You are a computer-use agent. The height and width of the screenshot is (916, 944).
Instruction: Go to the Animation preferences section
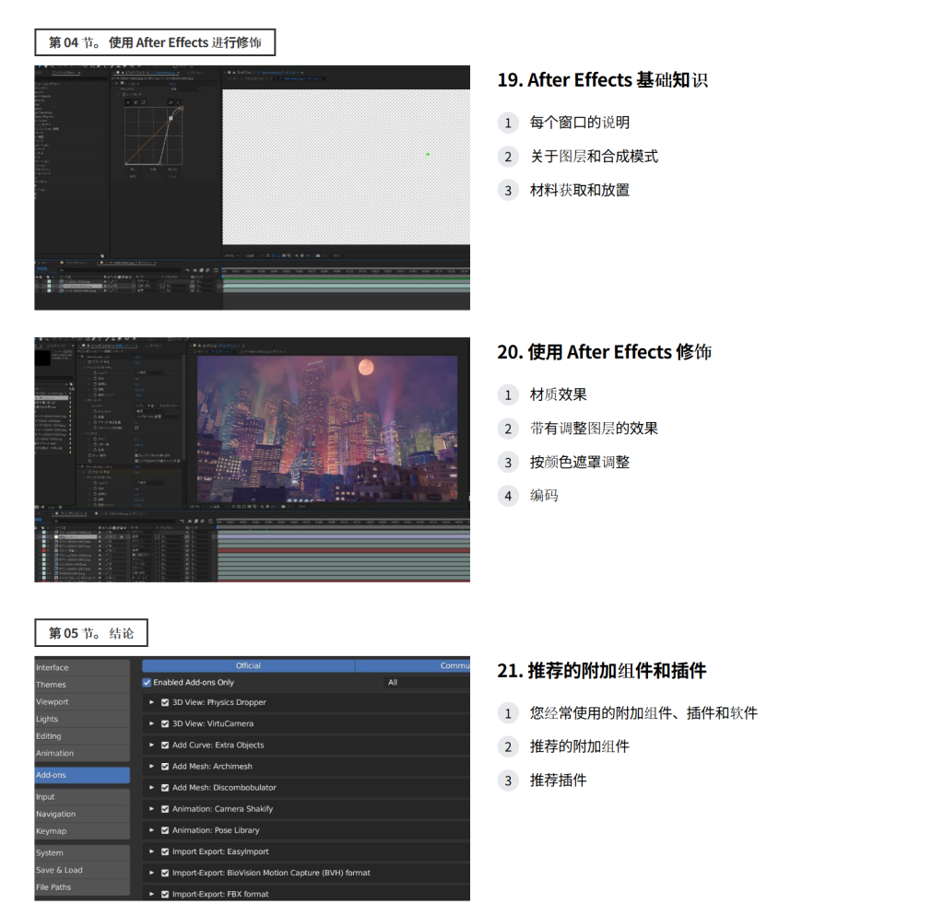82,754
